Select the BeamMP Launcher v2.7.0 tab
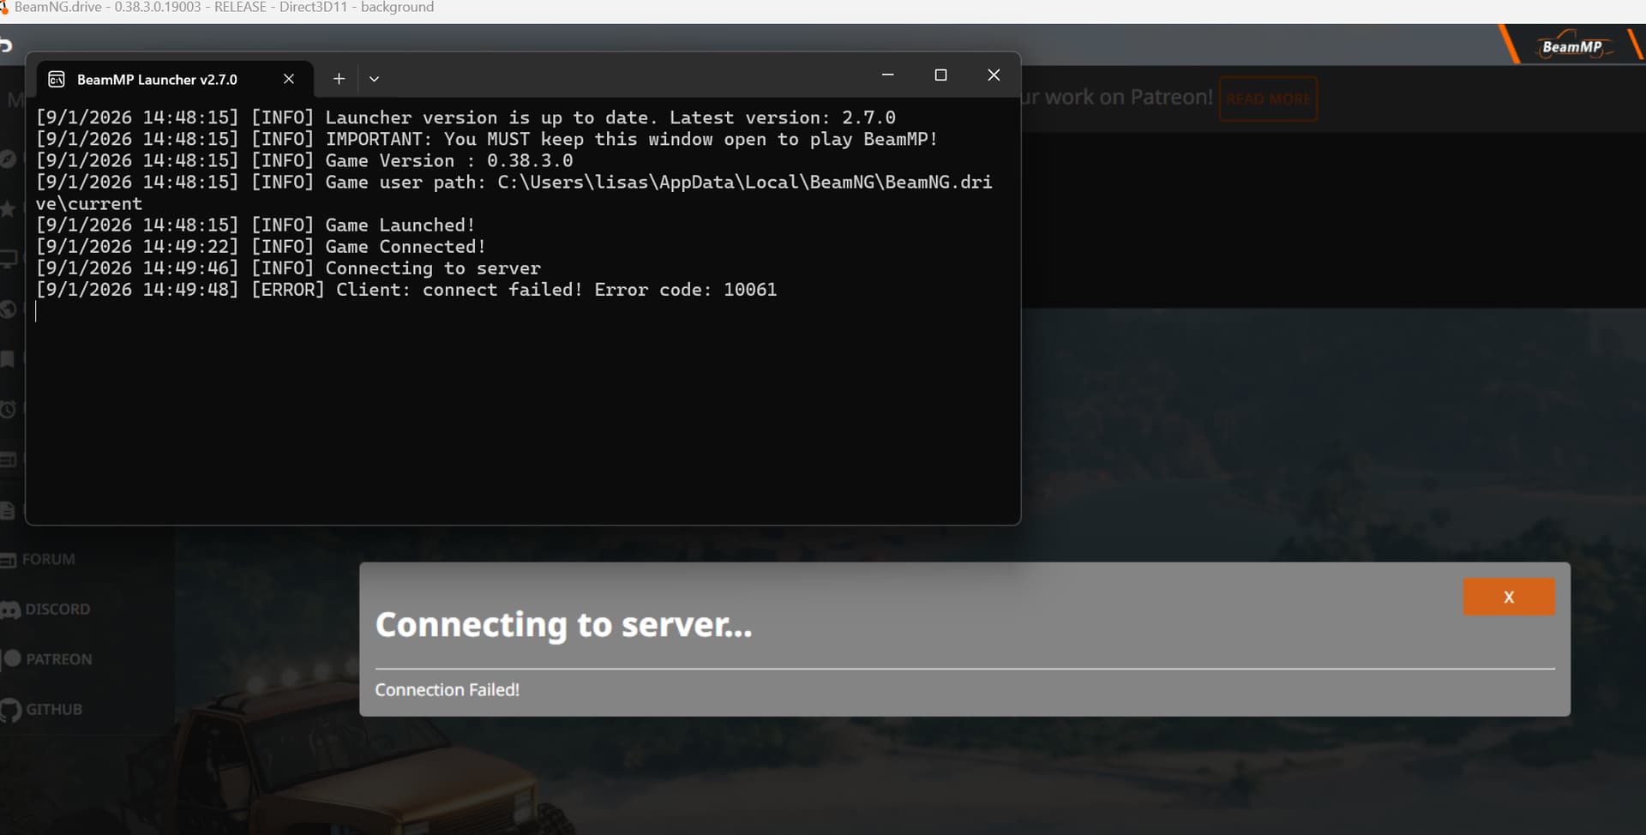This screenshot has width=1646, height=835. pyautogui.click(x=157, y=80)
